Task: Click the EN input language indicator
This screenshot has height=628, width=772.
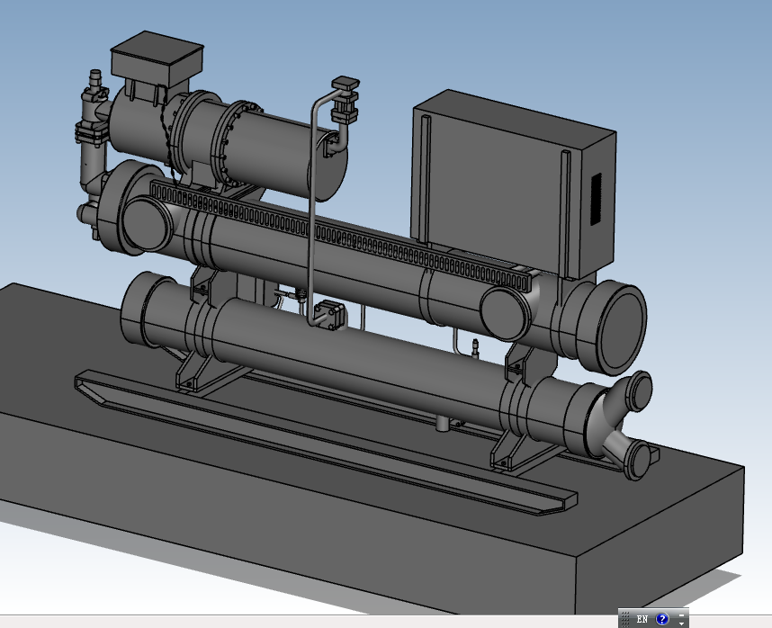Action: coord(642,619)
